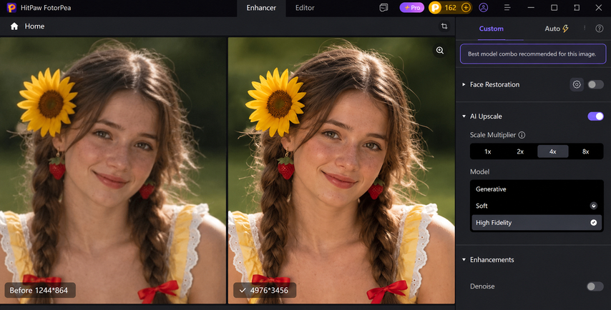The height and width of the screenshot is (310, 611).
Task: Enable the Denoise toggle
Action: point(595,286)
